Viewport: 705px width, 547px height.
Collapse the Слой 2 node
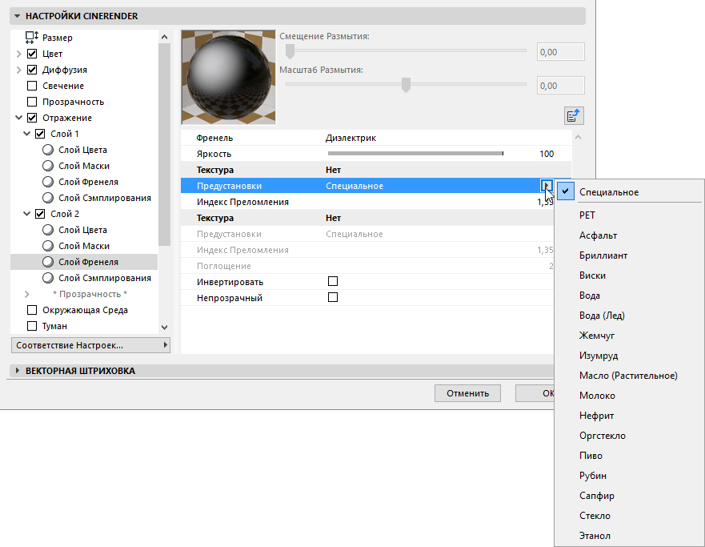point(26,214)
